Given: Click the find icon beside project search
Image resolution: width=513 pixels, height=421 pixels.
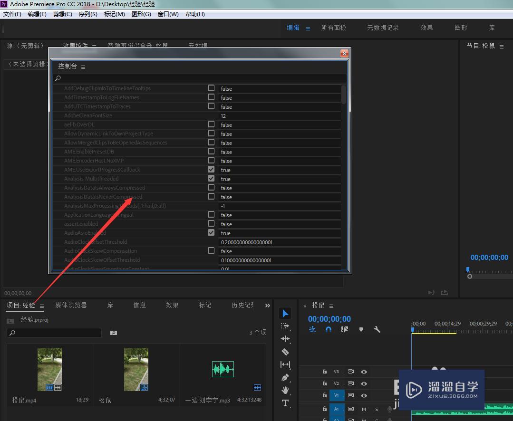Looking at the screenshot, I should (113, 333).
